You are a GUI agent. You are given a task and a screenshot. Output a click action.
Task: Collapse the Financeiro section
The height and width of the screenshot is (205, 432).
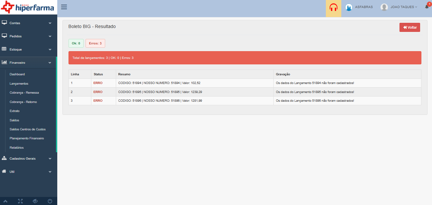pyautogui.click(x=28, y=63)
